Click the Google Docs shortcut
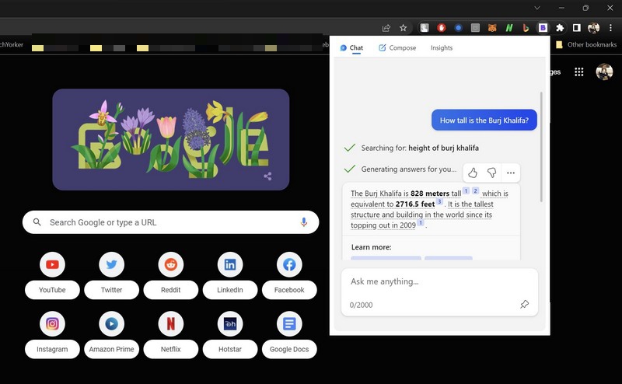 (x=289, y=323)
